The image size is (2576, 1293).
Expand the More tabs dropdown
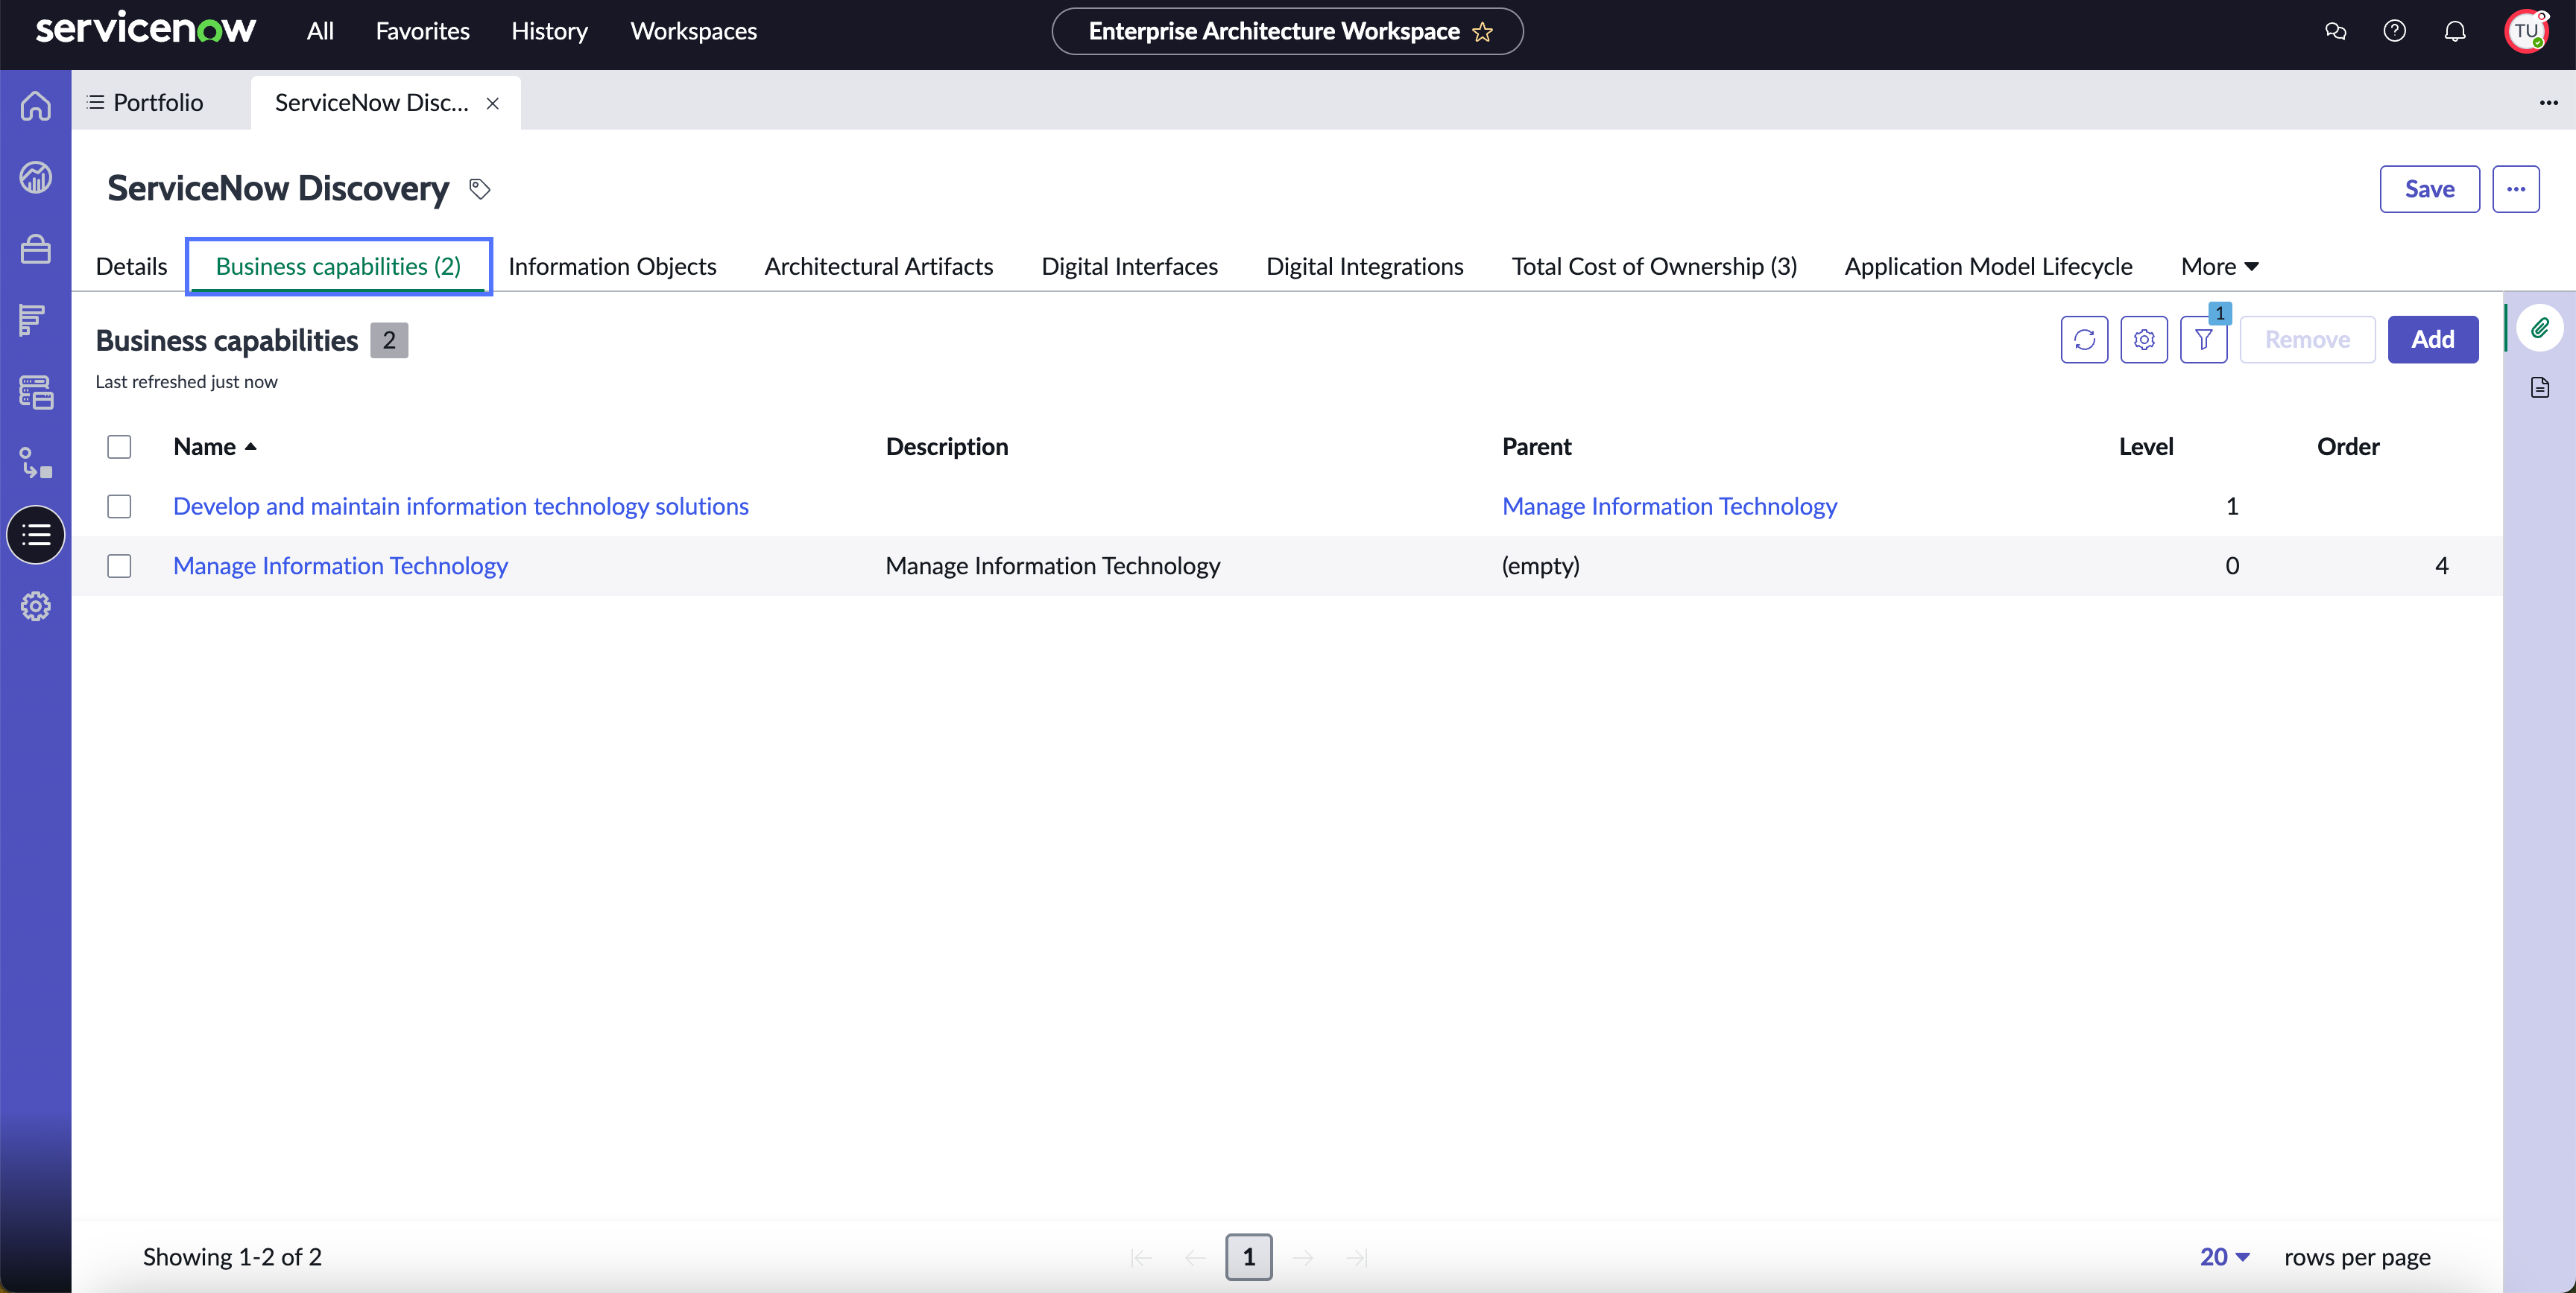point(2219,267)
